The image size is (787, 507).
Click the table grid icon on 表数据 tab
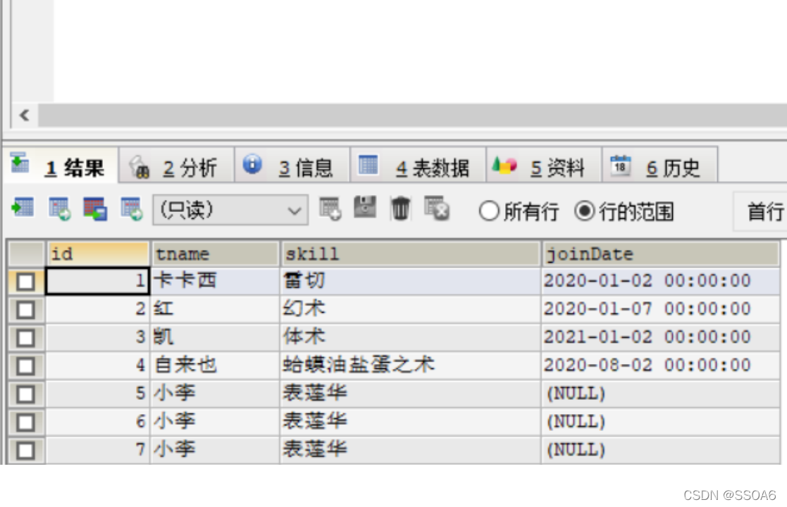click(368, 165)
